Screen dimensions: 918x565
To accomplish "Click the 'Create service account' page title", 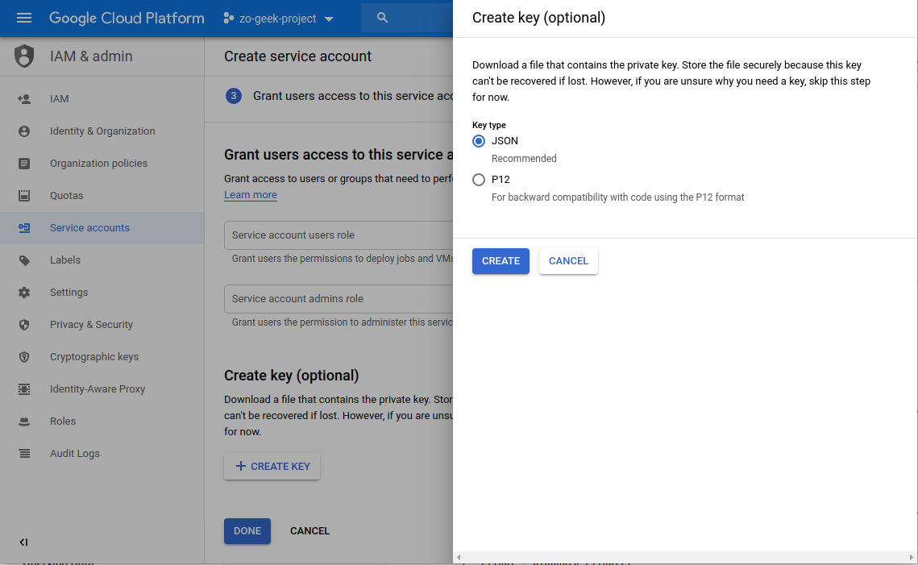I will pos(297,56).
